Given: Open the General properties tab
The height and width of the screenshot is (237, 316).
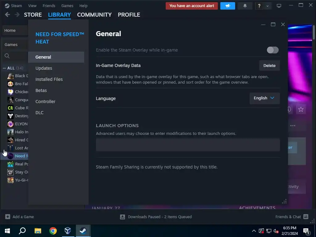Looking at the screenshot, I should click(x=56, y=57).
